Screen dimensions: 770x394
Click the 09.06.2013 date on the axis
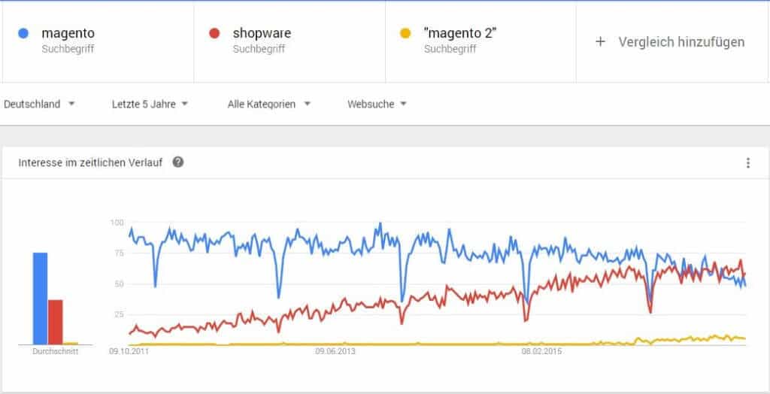click(x=335, y=350)
